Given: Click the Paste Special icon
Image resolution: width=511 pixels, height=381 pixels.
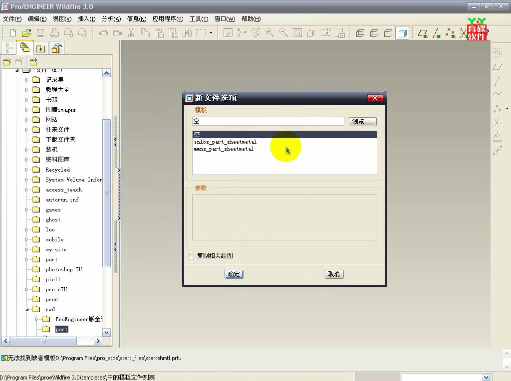Looking at the screenshot, I should (173, 32).
